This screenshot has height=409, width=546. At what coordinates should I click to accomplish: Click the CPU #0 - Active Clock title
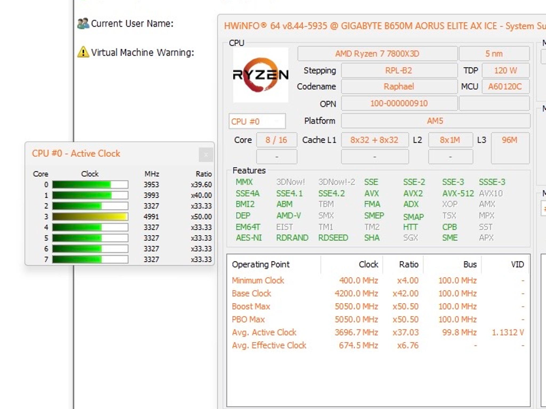tap(76, 154)
